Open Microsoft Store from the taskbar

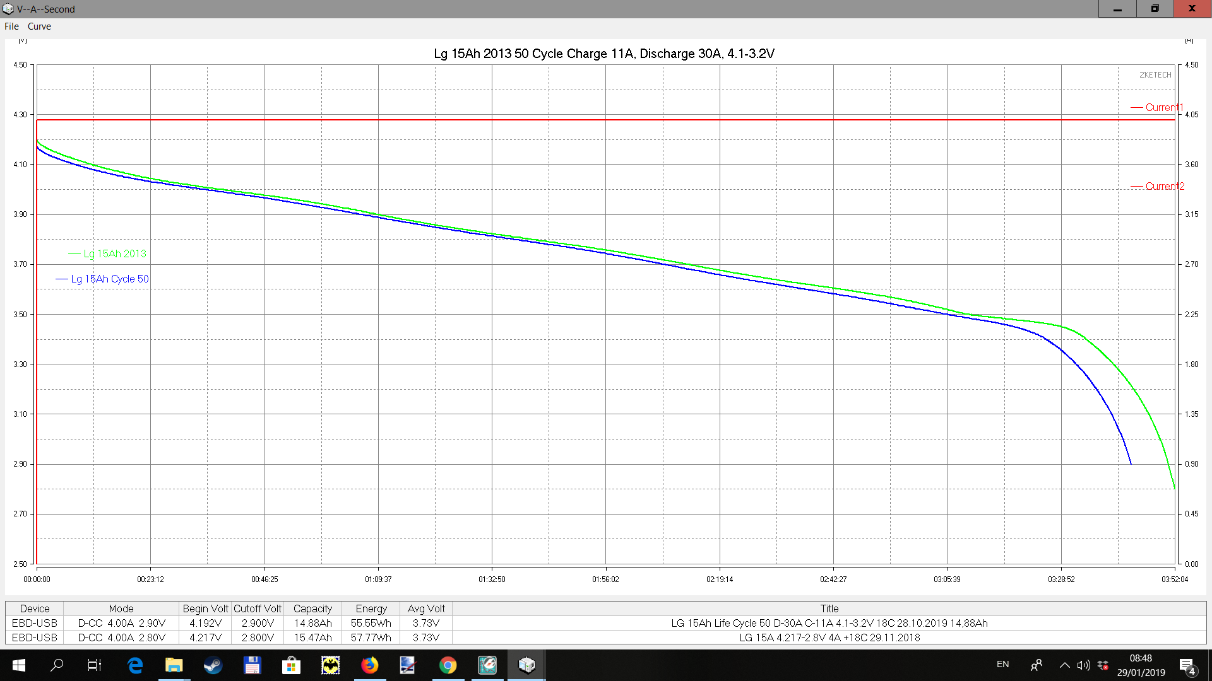click(291, 665)
